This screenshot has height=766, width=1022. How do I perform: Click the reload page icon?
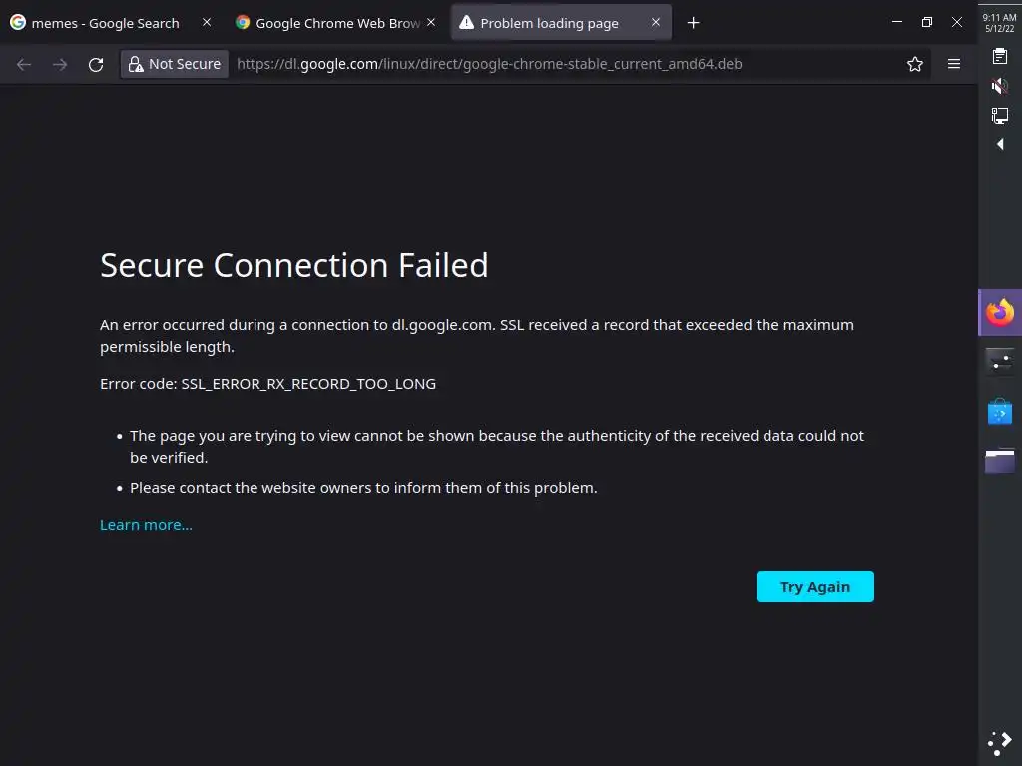tap(96, 64)
